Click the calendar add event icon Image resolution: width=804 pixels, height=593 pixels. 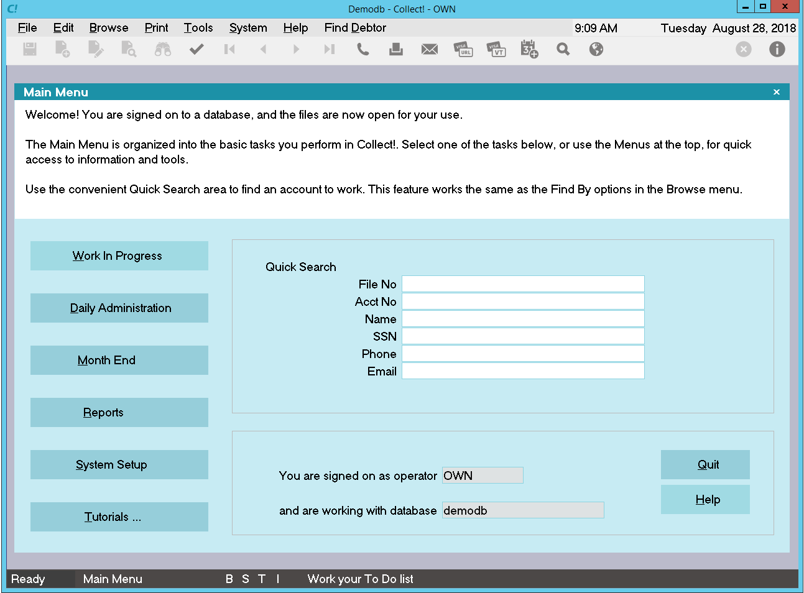(x=529, y=49)
